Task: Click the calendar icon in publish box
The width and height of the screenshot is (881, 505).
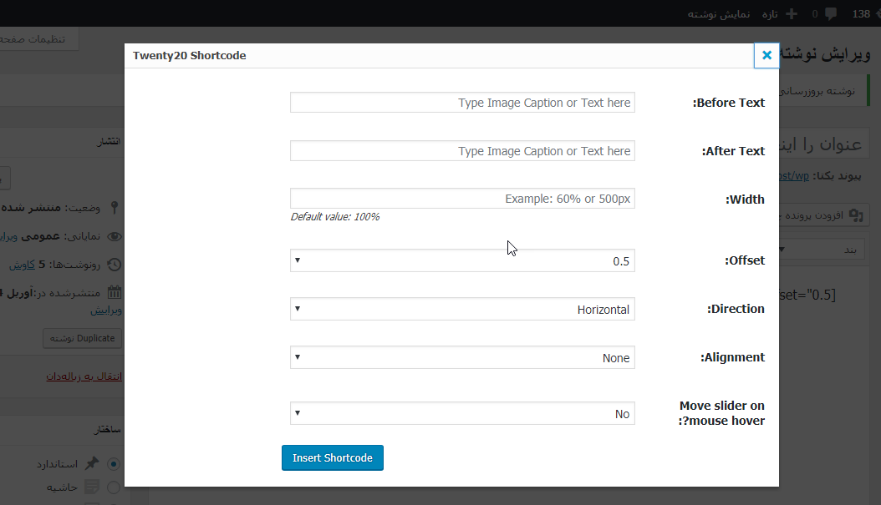Action: [x=114, y=292]
